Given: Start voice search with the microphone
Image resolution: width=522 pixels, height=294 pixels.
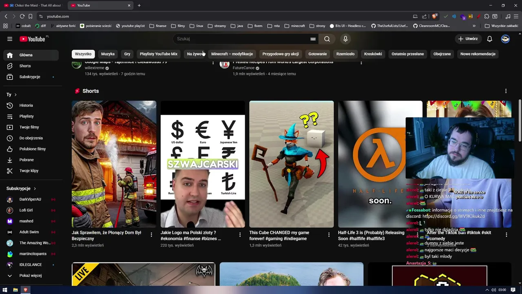Looking at the screenshot, I should (345, 39).
